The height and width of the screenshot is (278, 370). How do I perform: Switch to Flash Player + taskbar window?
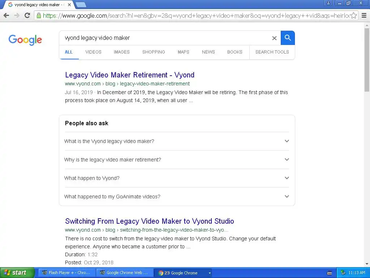(x=67, y=273)
